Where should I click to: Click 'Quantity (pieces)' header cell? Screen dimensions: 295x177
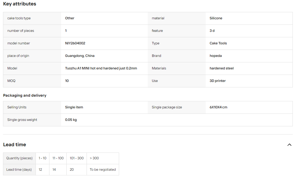pos(19,158)
